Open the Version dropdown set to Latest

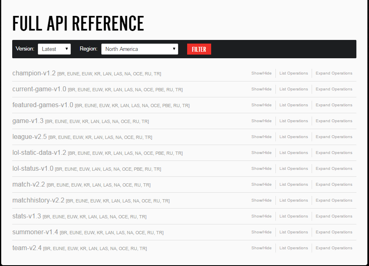click(x=54, y=49)
